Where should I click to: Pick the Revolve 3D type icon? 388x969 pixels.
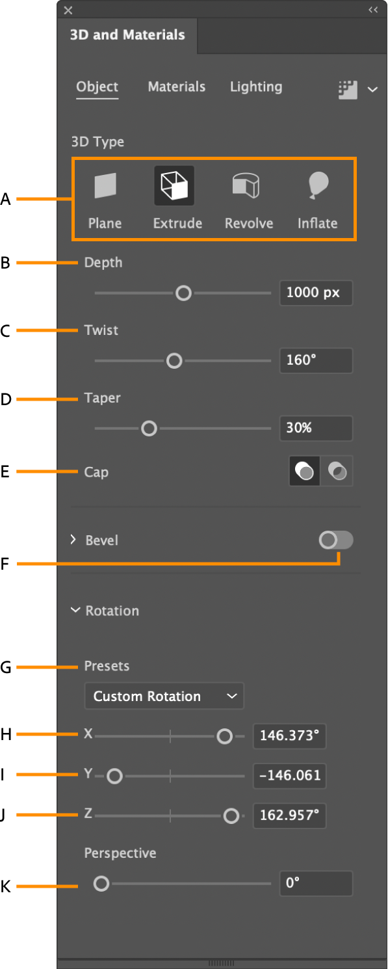click(x=246, y=186)
